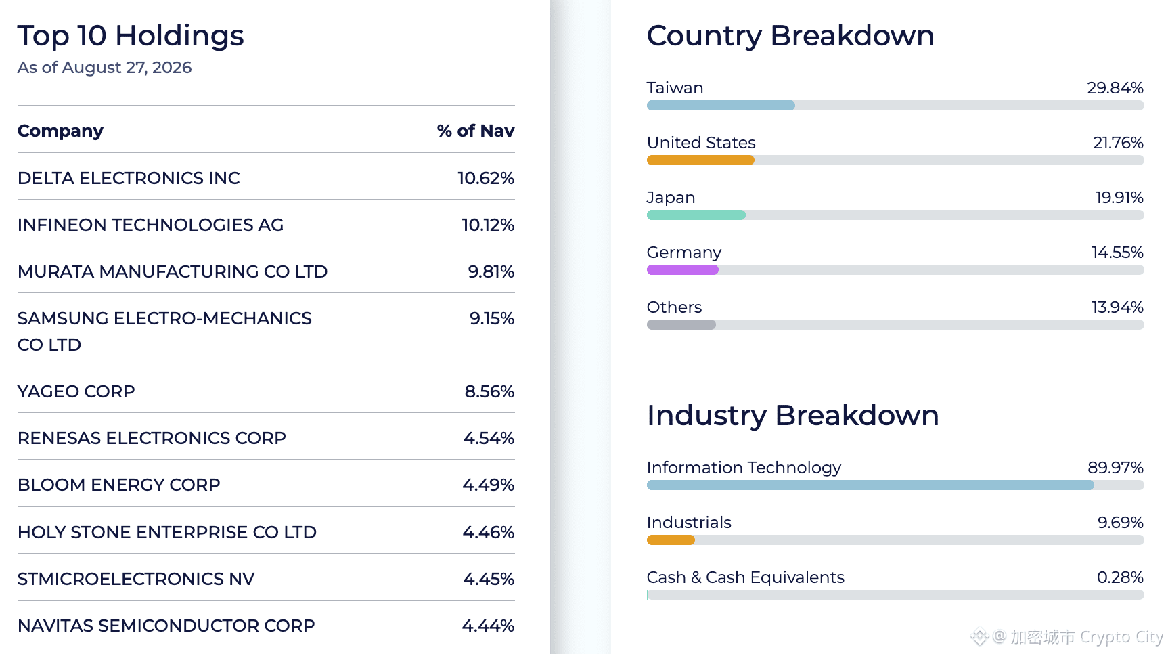Select the Japan green percentage bar
This screenshot has width=1168, height=654.
[696, 215]
